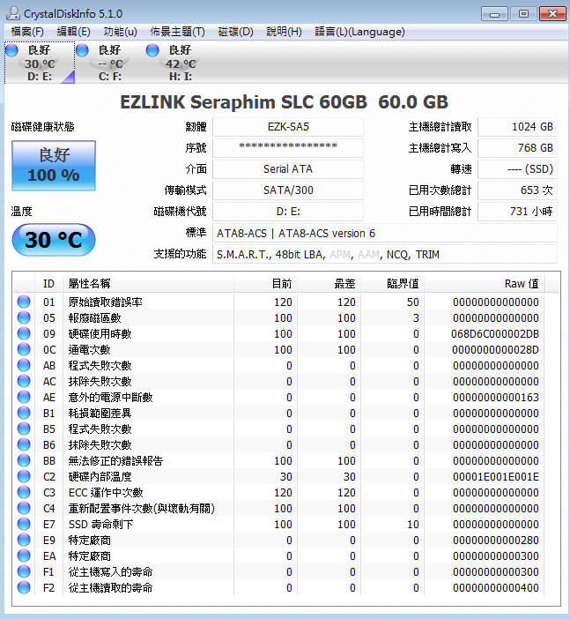Click status orb for attribute 01 原始讀取錯誤率
This screenshot has width=570, height=619.
click(x=24, y=302)
